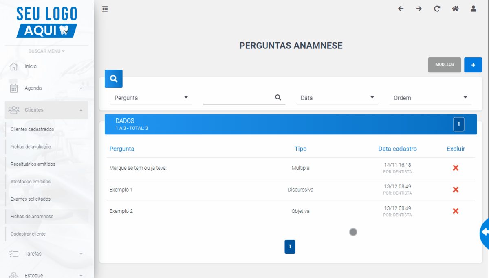Click page 1 badge in DADOS header
Viewport: 489px width, 278px height.
pos(458,124)
